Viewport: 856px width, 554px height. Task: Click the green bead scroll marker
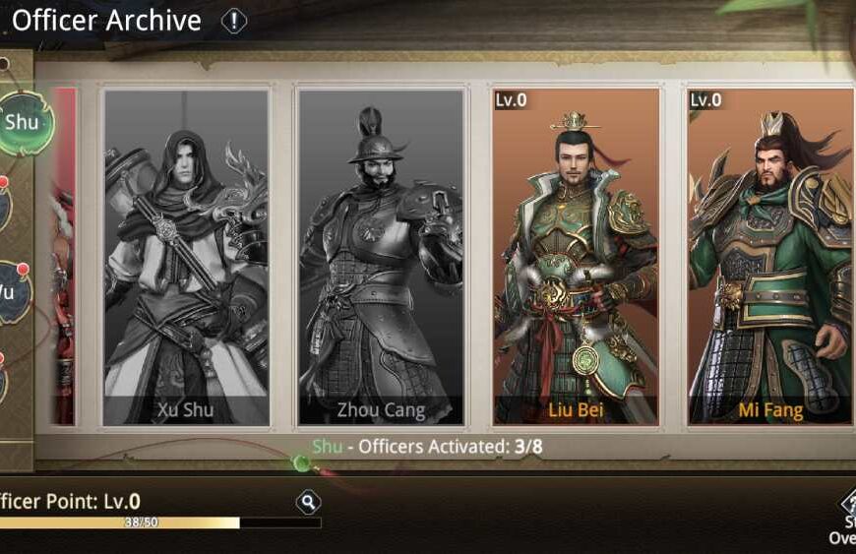tap(301, 463)
